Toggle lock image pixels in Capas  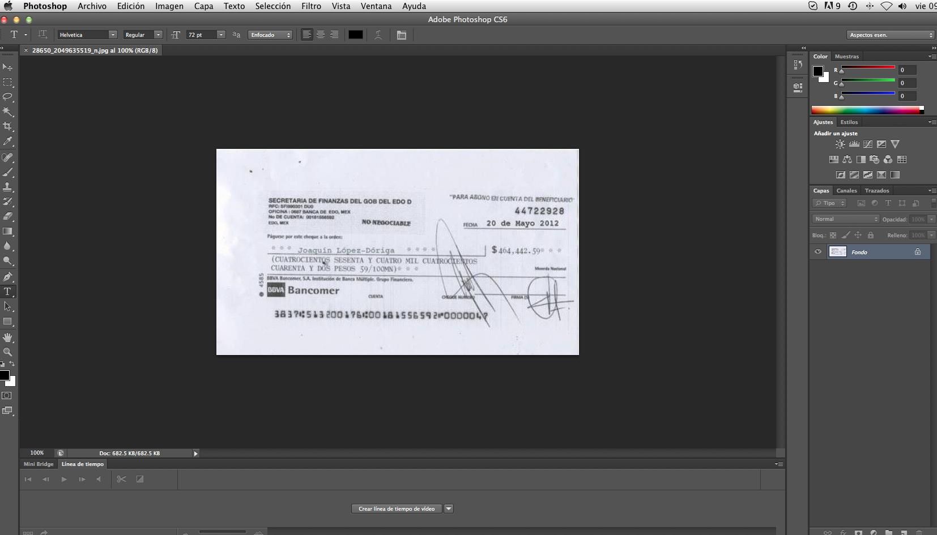tap(846, 235)
